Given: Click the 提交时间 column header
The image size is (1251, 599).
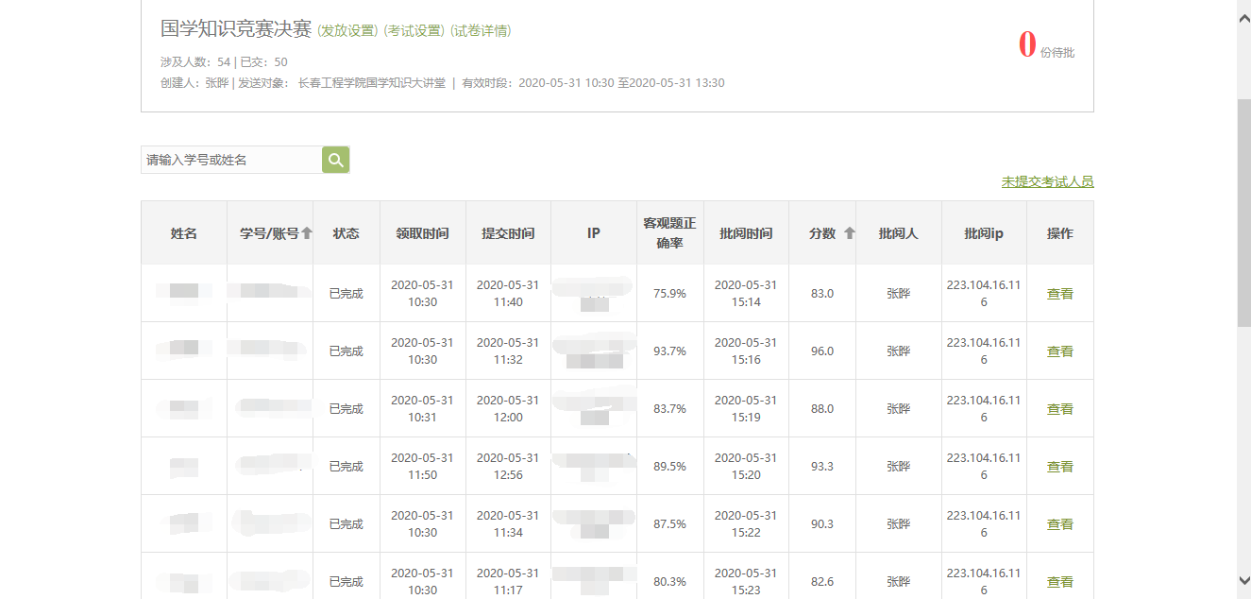Looking at the screenshot, I should click(x=508, y=233).
